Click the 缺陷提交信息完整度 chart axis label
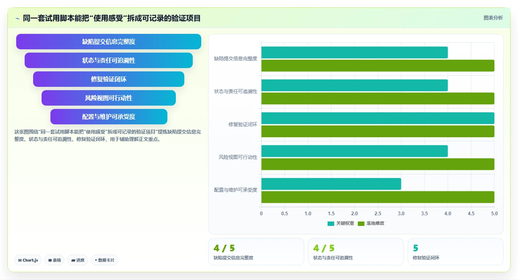This screenshot has height=280, width=518. (x=235, y=59)
